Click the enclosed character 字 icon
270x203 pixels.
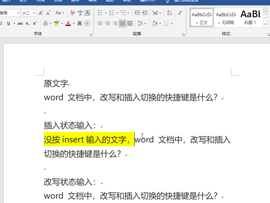coord(87,23)
